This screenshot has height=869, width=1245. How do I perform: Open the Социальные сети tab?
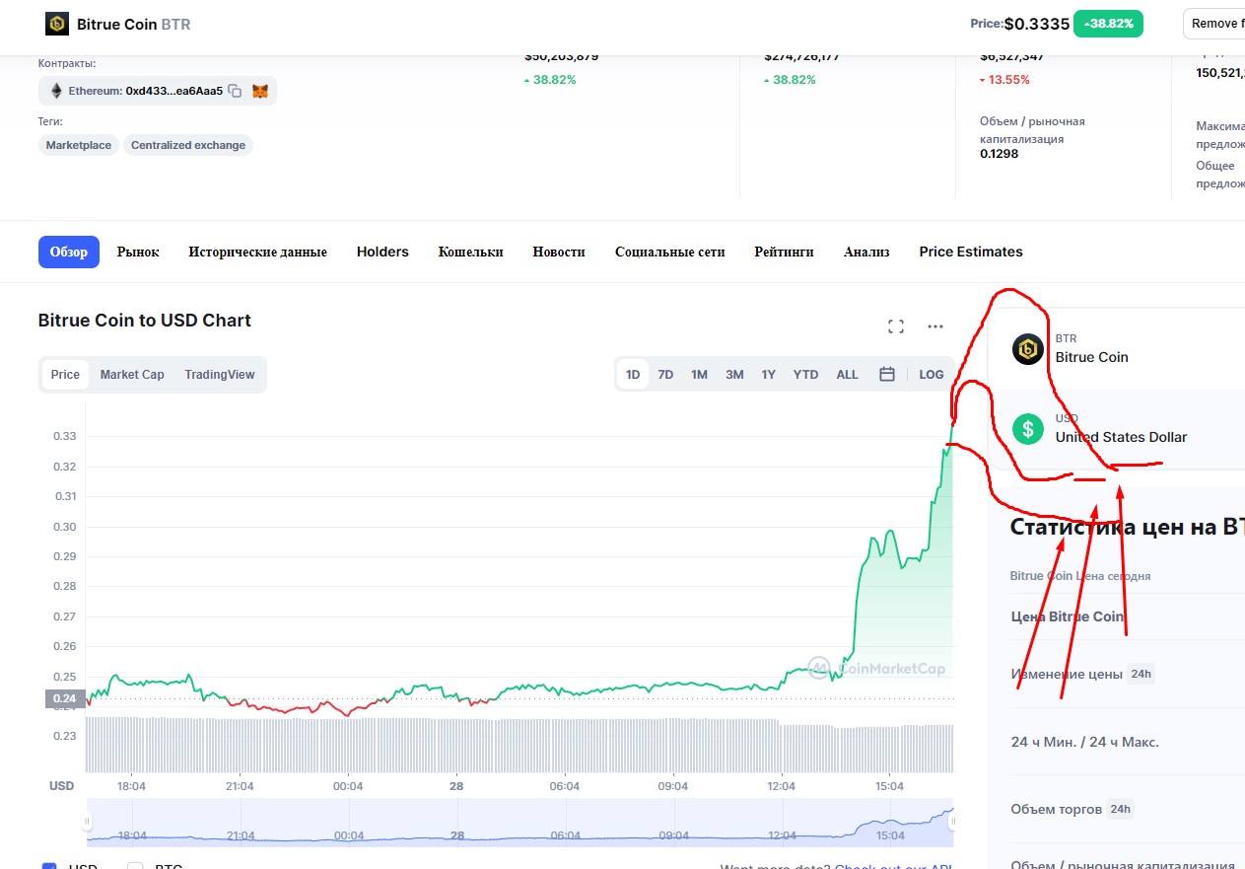tap(670, 252)
